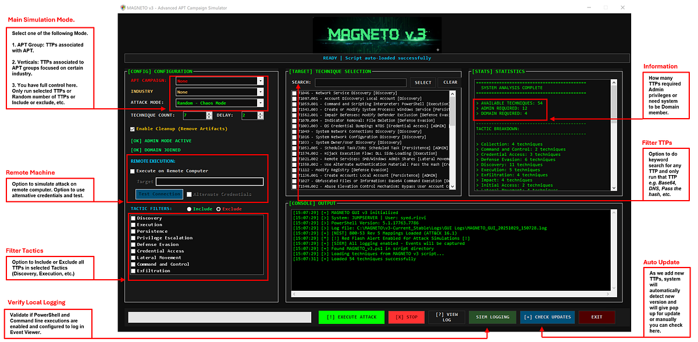This screenshot has width=698, height=342.
Task: Check the Credential Access tactic filter
Action: (x=134, y=251)
